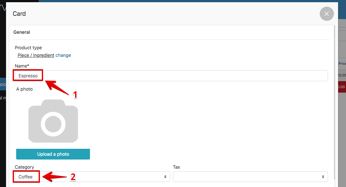Click the "change" product type link

pyautogui.click(x=63, y=55)
